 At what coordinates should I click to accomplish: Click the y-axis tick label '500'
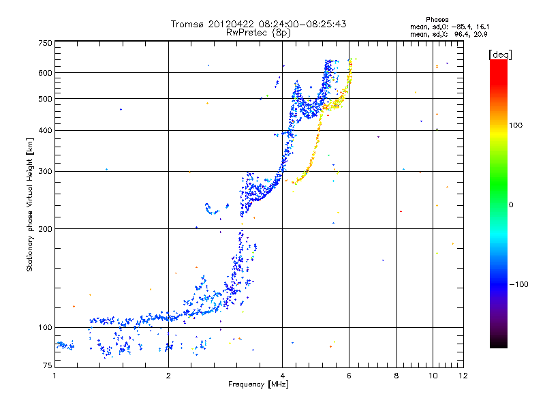pyautogui.click(x=45, y=99)
